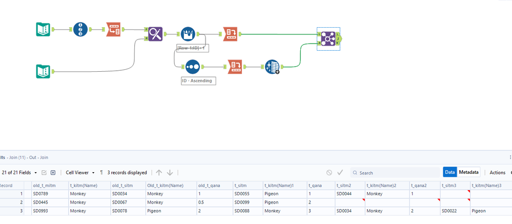Click cell SD0993 in row 3
The height and width of the screenshot is (224, 512).
[50, 211]
